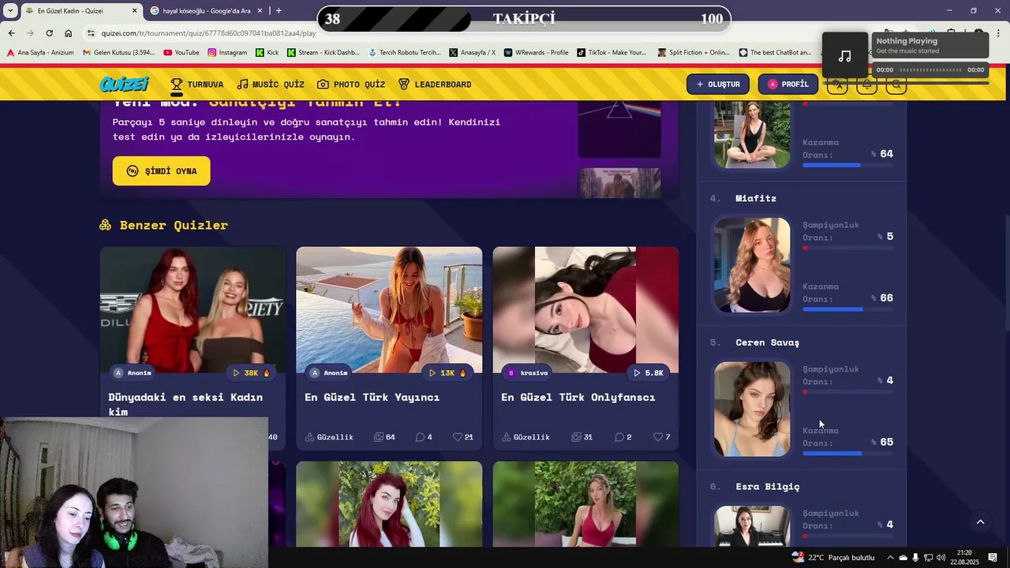This screenshot has height=568, width=1010.
Task: Click the Miafitz name text
Action: (x=756, y=198)
